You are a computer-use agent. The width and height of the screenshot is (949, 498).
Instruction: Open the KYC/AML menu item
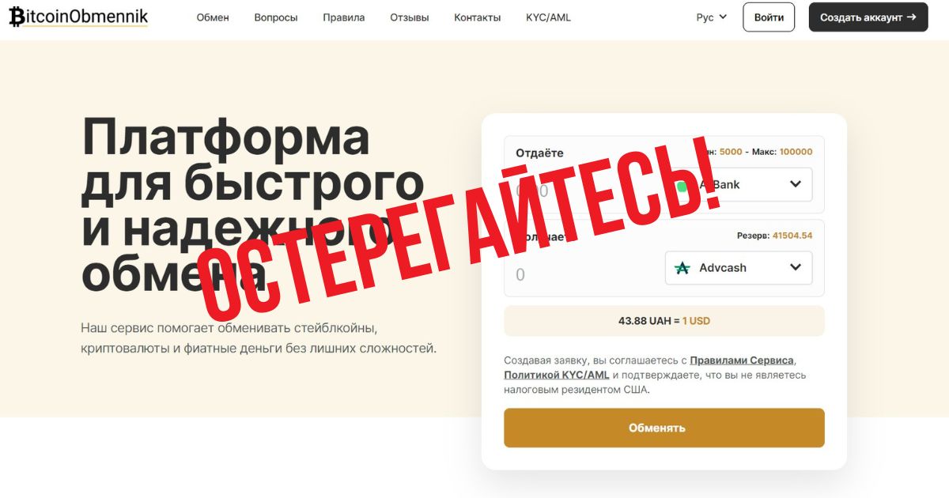(x=548, y=17)
